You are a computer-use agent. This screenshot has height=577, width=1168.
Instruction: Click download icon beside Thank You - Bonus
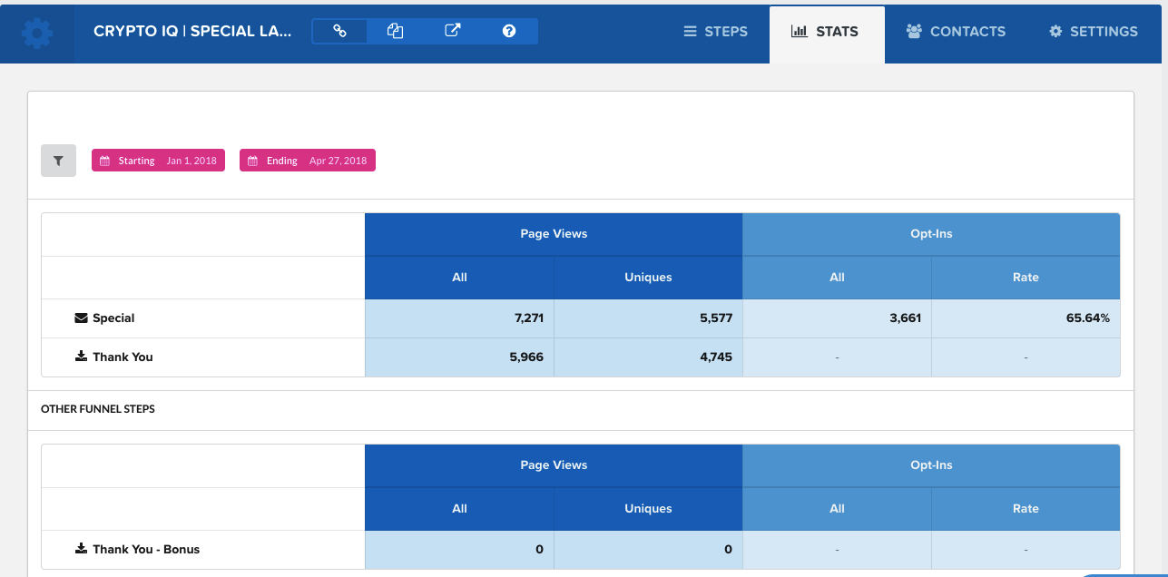[x=81, y=549]
